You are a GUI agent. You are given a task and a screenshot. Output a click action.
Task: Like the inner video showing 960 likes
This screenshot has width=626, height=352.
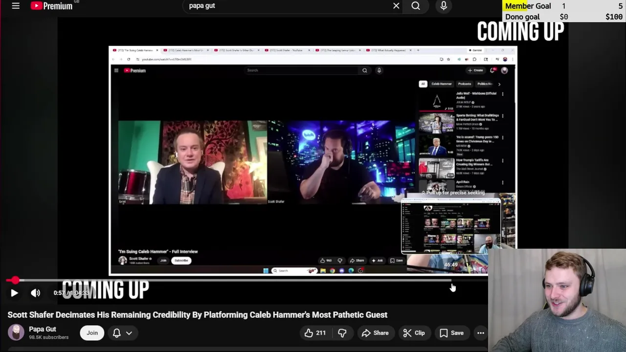325,261
